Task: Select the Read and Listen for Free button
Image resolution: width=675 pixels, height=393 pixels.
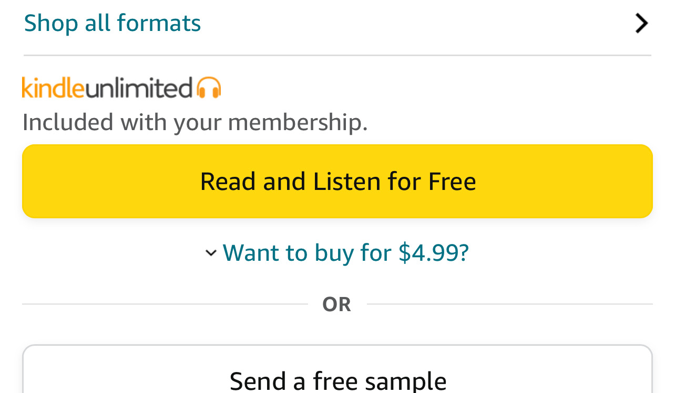Action: click(337, 182)
